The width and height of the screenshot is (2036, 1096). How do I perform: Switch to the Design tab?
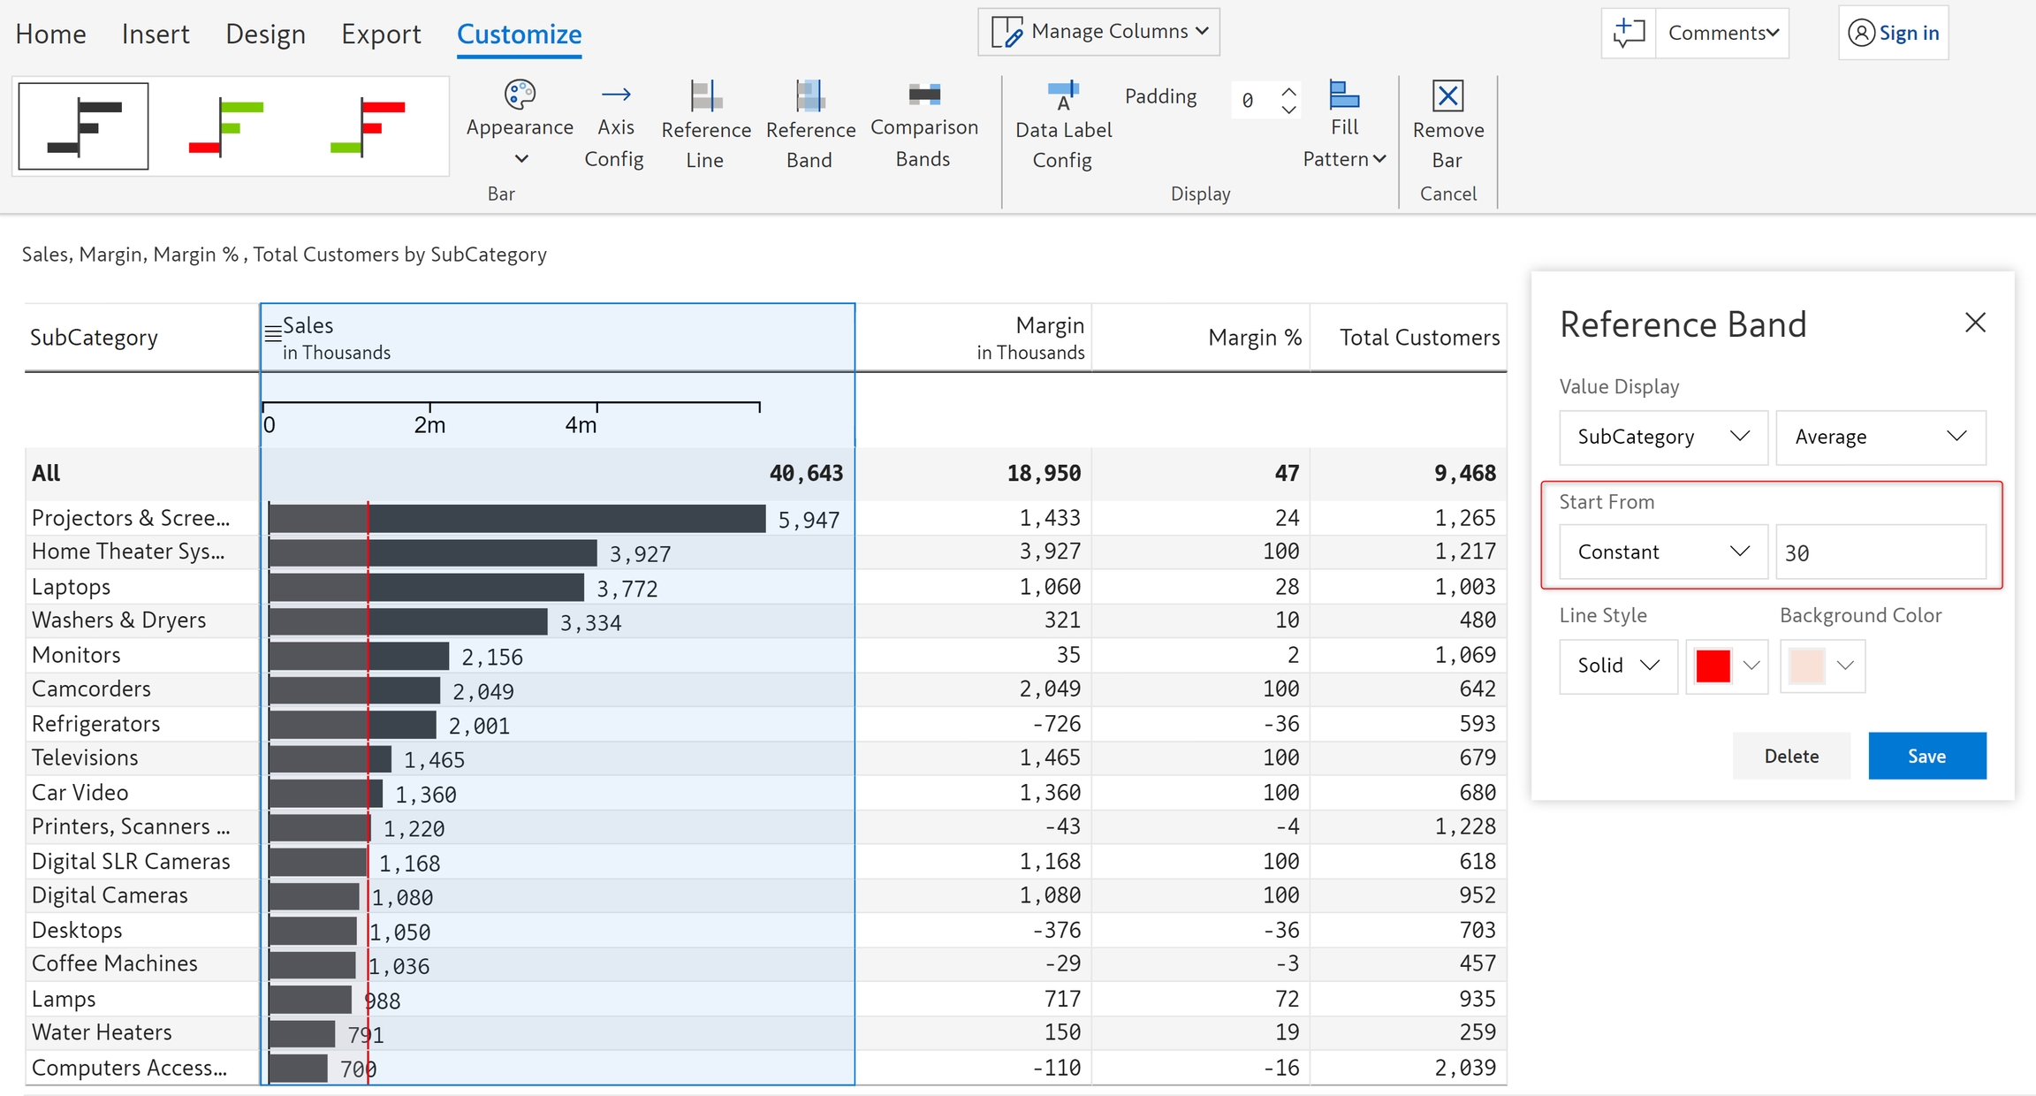pyautogui.click(x=265, y=34)
